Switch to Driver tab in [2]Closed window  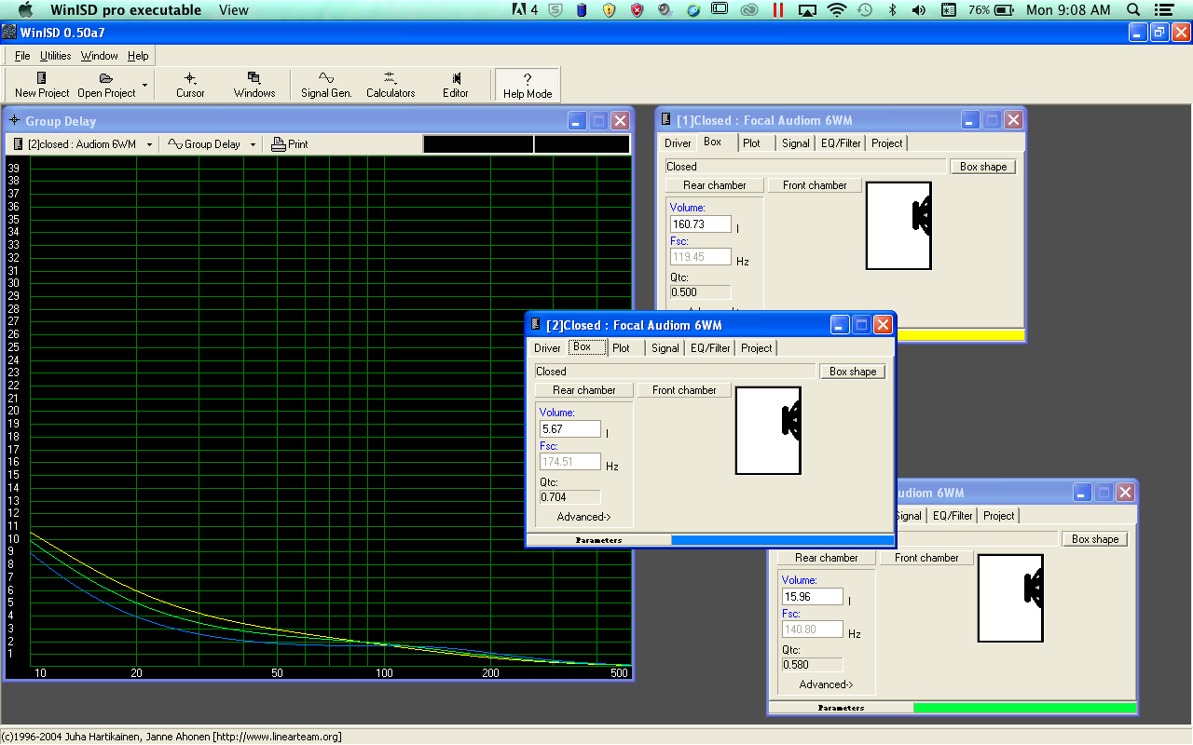[547, 348]
